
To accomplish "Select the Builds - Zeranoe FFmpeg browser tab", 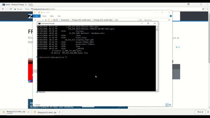I will coord(14,5).
